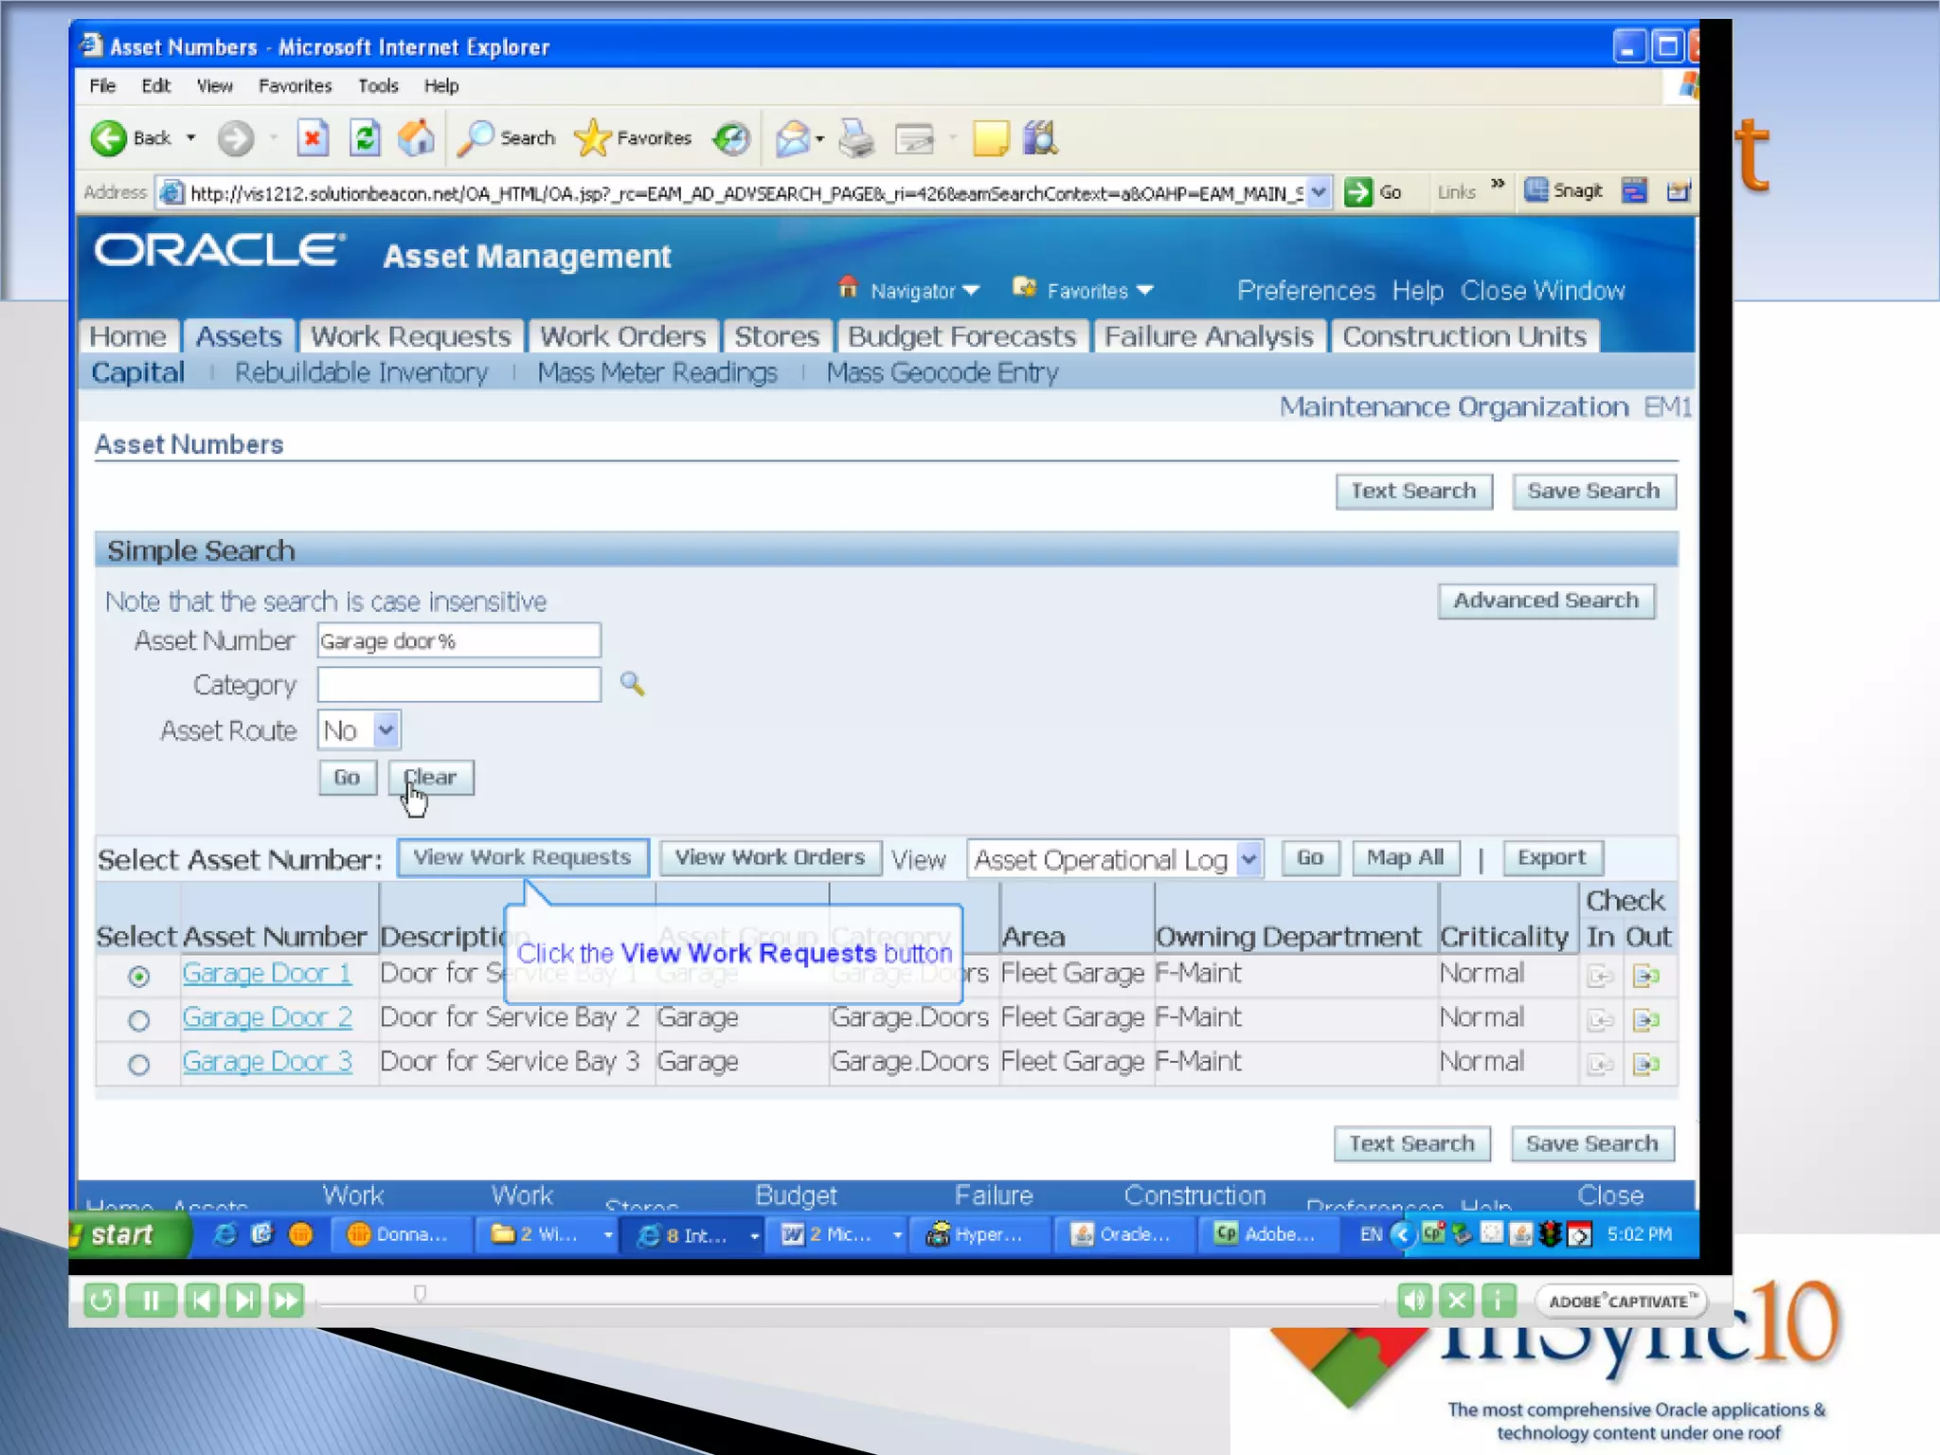Mute audio in the Captivate player
Screen dimensions: 1940x1455
click(1414, 1301)
